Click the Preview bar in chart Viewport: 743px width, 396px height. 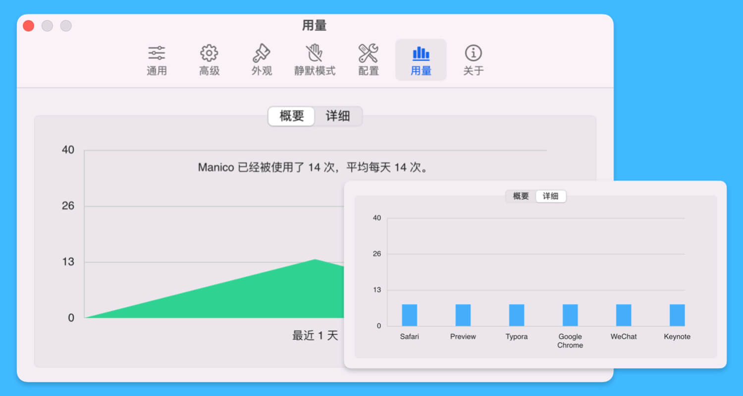pyautogui.click(x=463, y=315)
